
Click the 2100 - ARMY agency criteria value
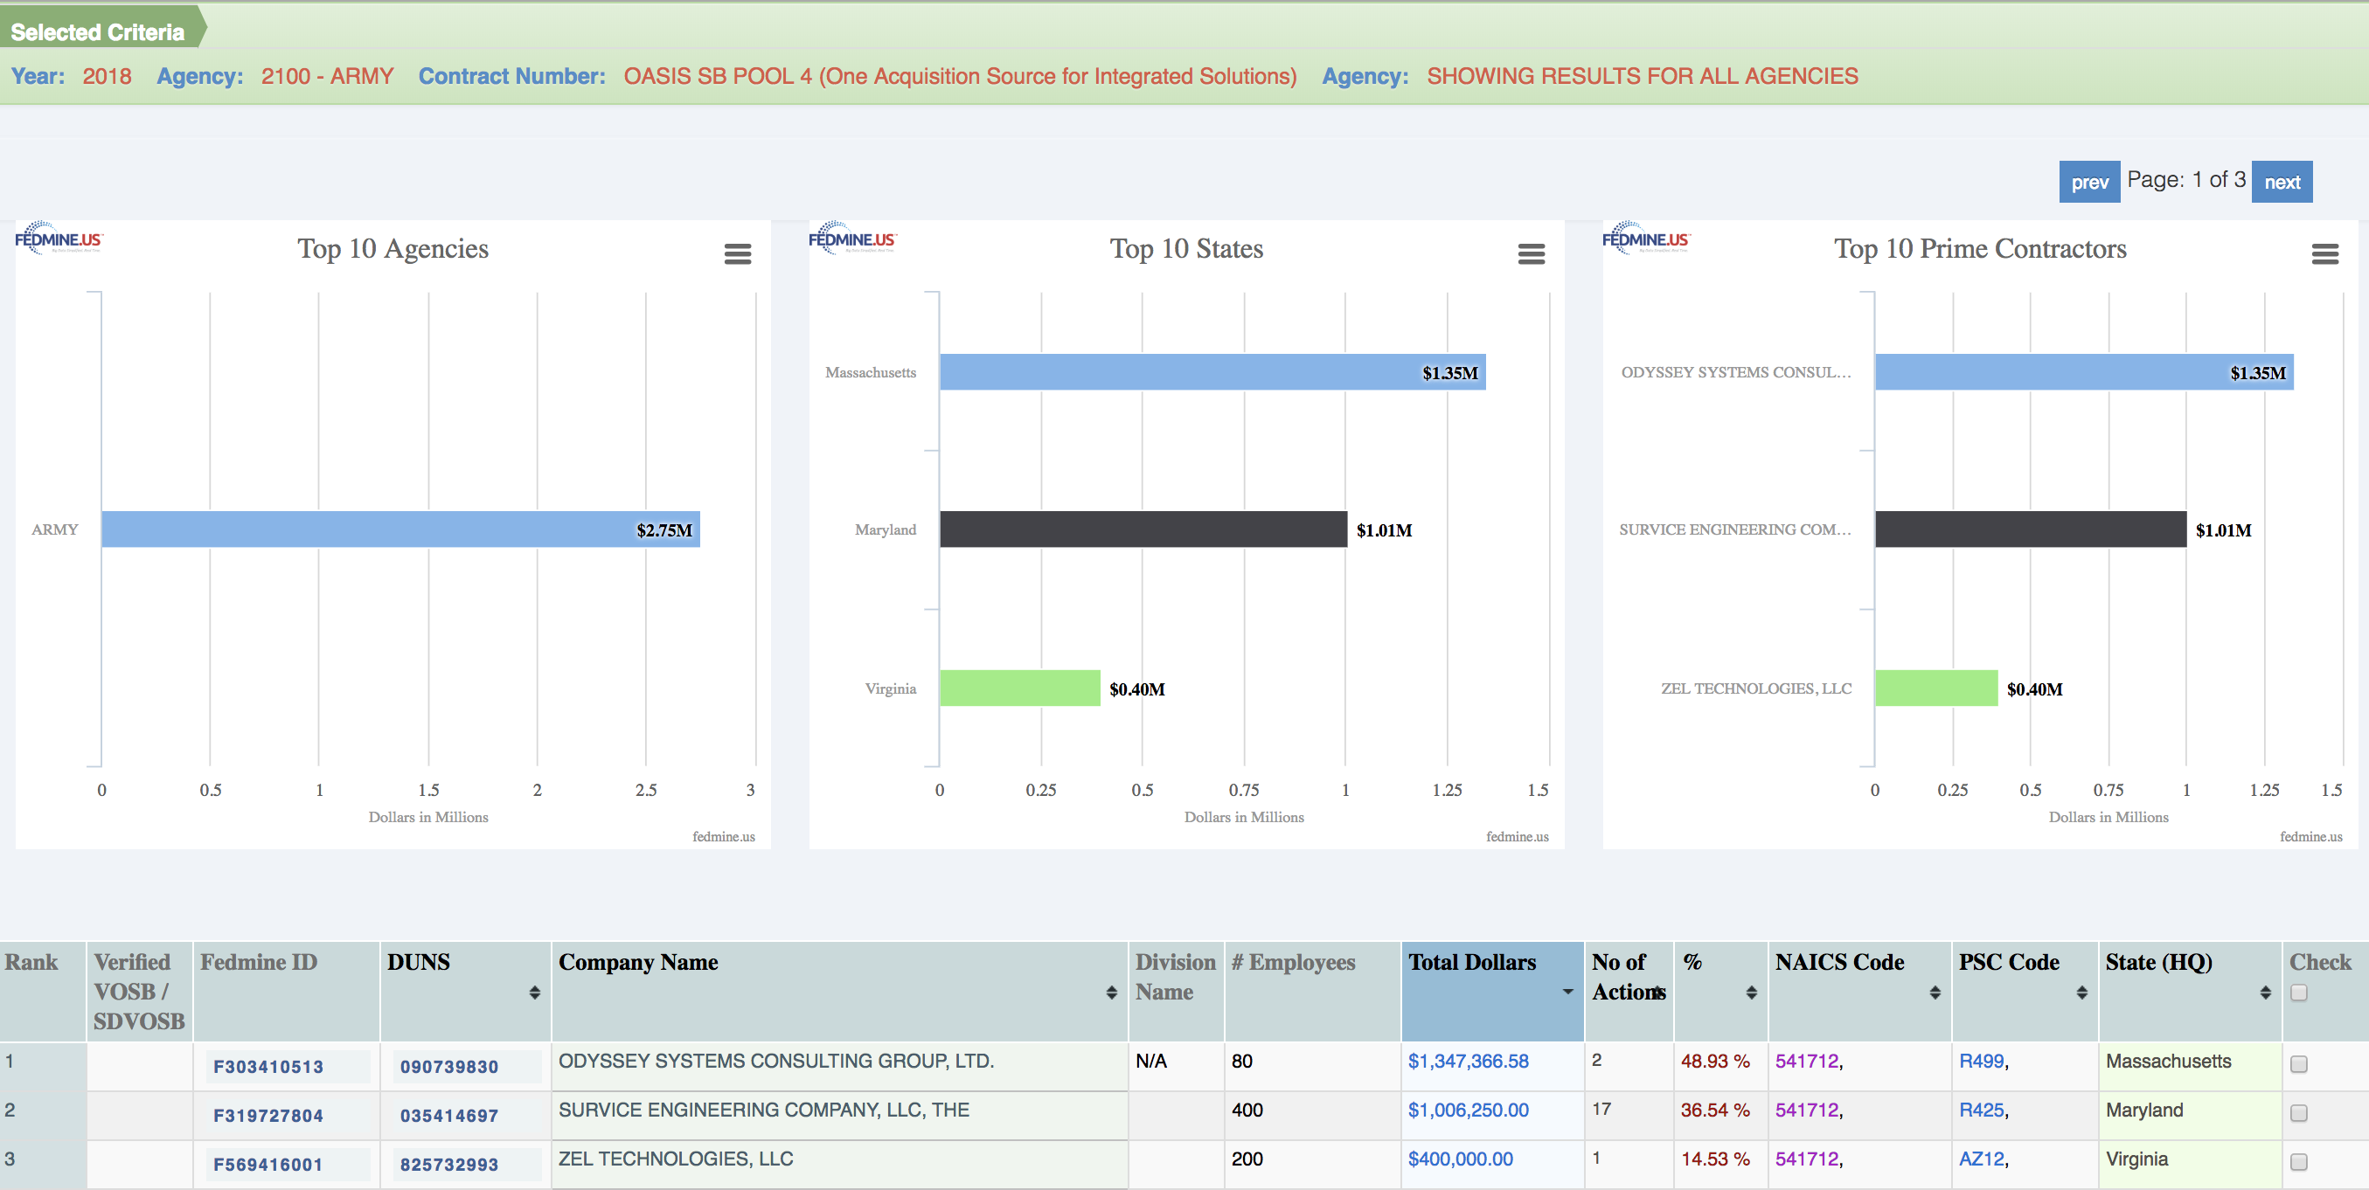pos(328,76)
